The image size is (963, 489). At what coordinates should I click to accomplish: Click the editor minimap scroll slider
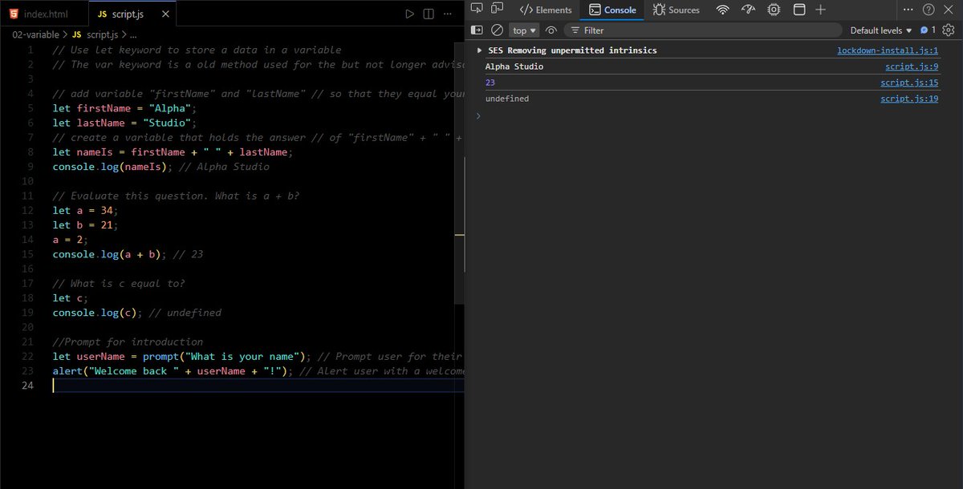coord(460,174)
